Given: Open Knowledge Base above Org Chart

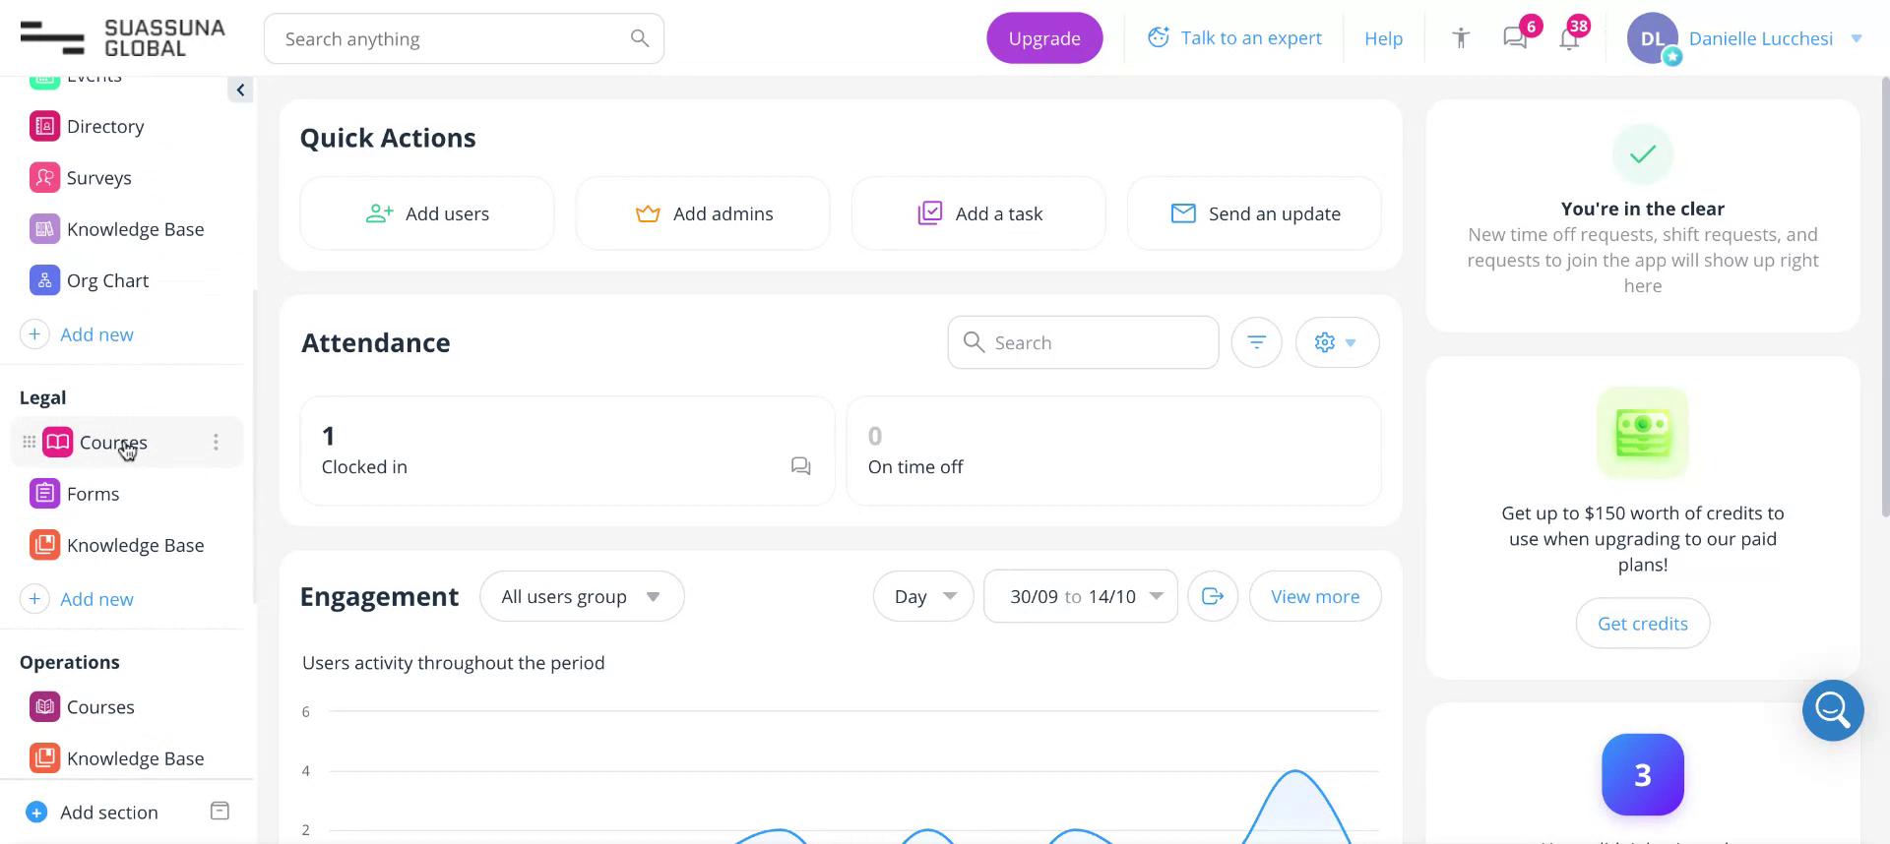Looking at the screenshot, I should tap(135, 229).
